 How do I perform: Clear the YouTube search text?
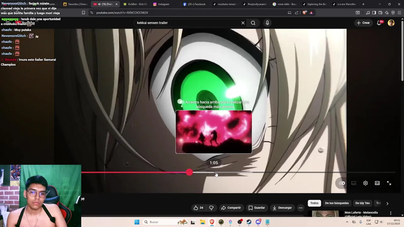[243, 23]
